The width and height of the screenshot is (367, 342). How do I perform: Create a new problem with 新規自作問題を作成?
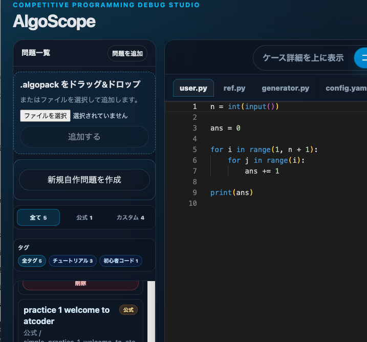(84, 180)
